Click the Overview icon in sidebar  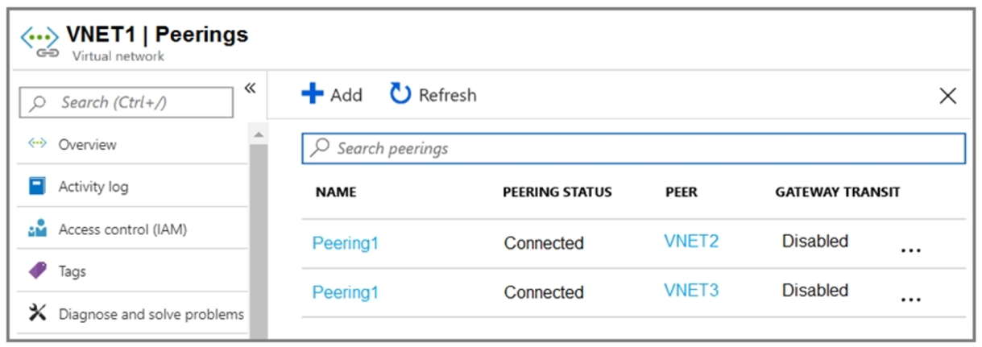coord(37,144)
